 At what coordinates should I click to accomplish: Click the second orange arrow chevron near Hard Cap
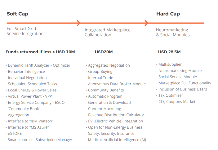tap(146, 23)
